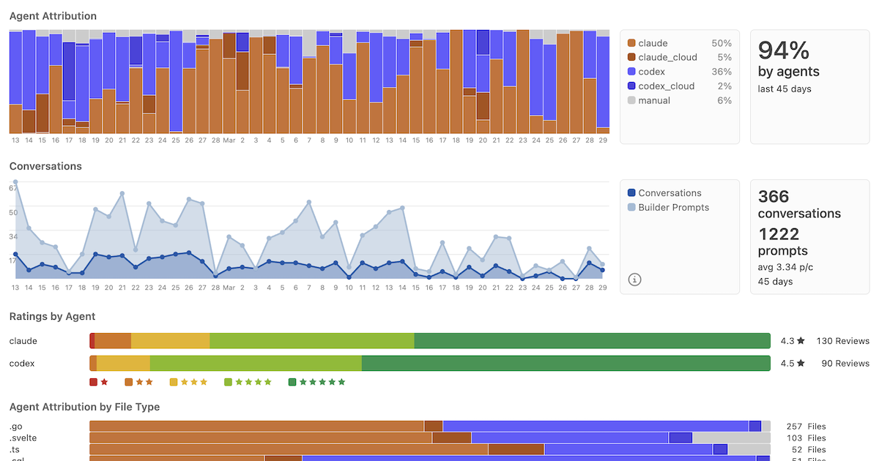Click the "Agent Attribution by File Type" heading
The image size is (879, 461).
(x=84, y=407)
